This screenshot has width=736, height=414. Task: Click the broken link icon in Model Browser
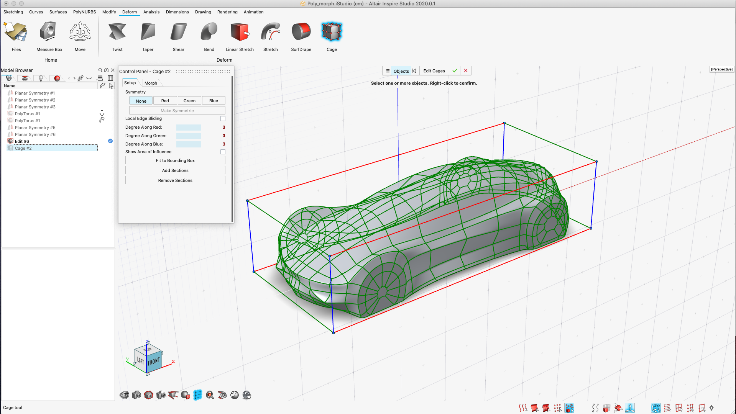pyautogui.click(x=80, y=78)
